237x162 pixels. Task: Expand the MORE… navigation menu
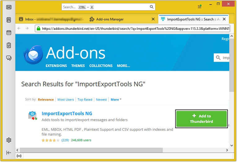pos(123,66)
